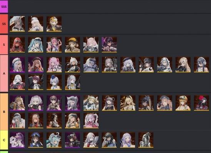Select the yellow C tier label
The image size is (211, 153).
click(4, 140)
